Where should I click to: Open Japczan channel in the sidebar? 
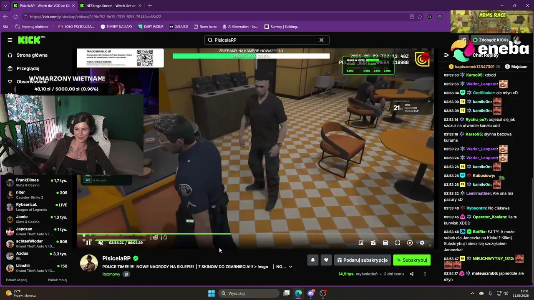[x=37, y=231]
